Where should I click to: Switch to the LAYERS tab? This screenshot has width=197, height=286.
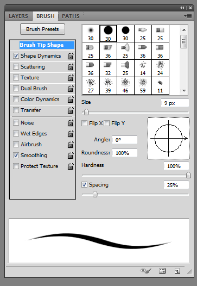18,16
